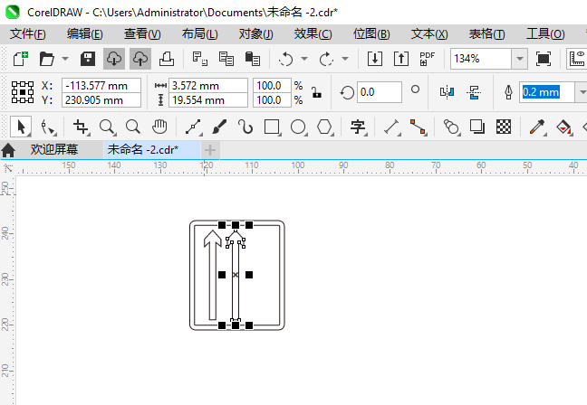Toggle the lock ratio padlock
The image size is (587, 405).
317,92
